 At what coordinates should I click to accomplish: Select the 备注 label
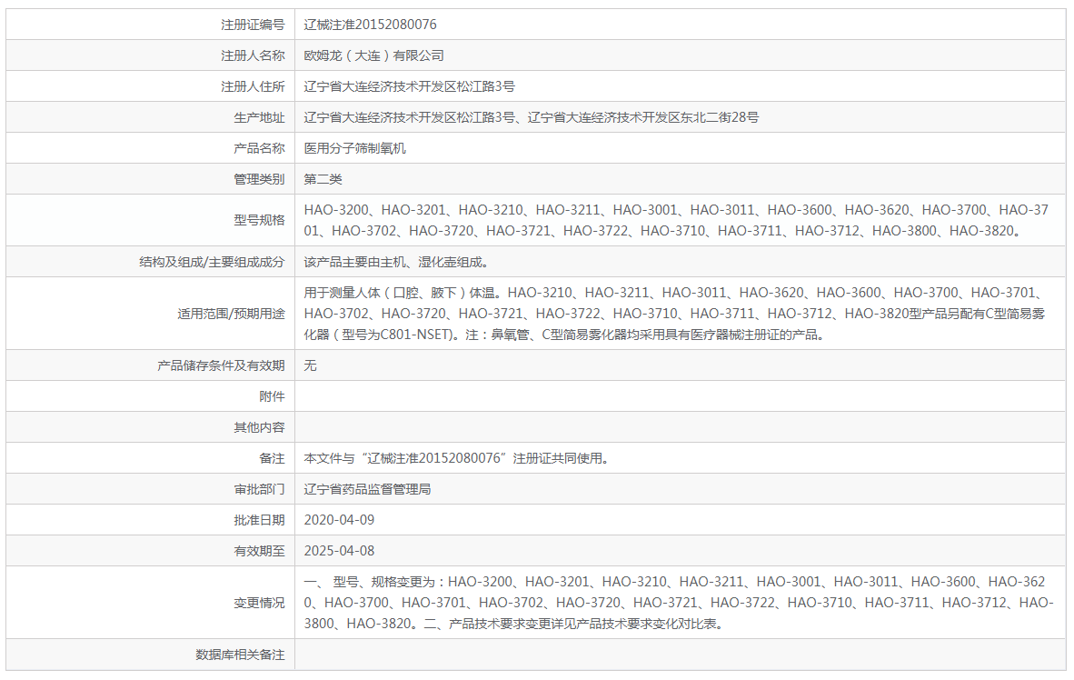[x=272, y=458]
